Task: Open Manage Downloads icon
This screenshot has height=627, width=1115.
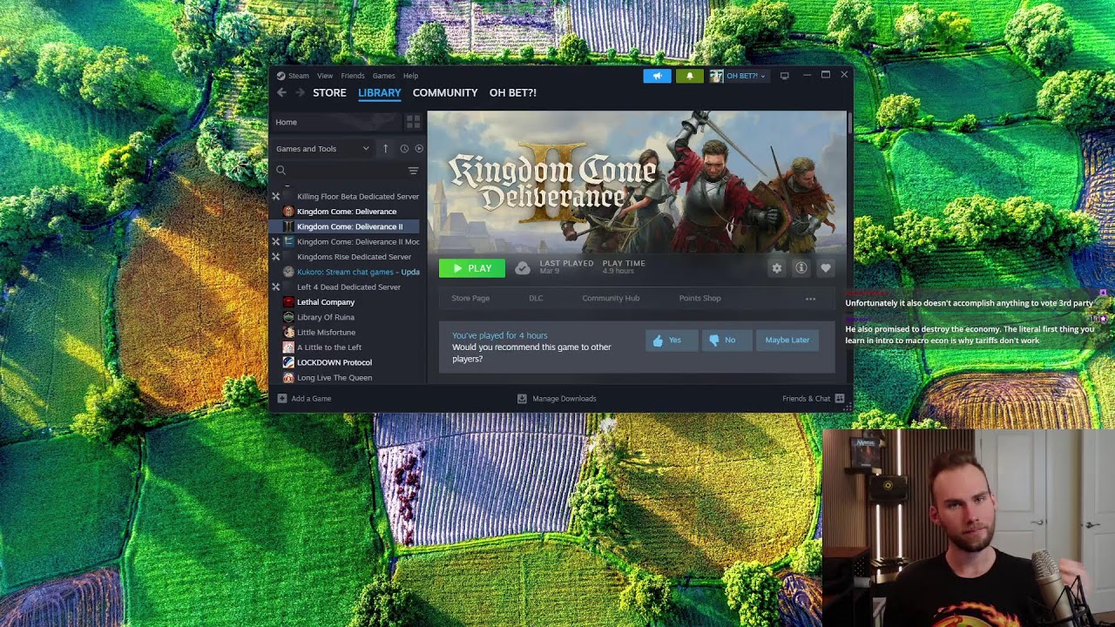Action: [x=522, y=399]
